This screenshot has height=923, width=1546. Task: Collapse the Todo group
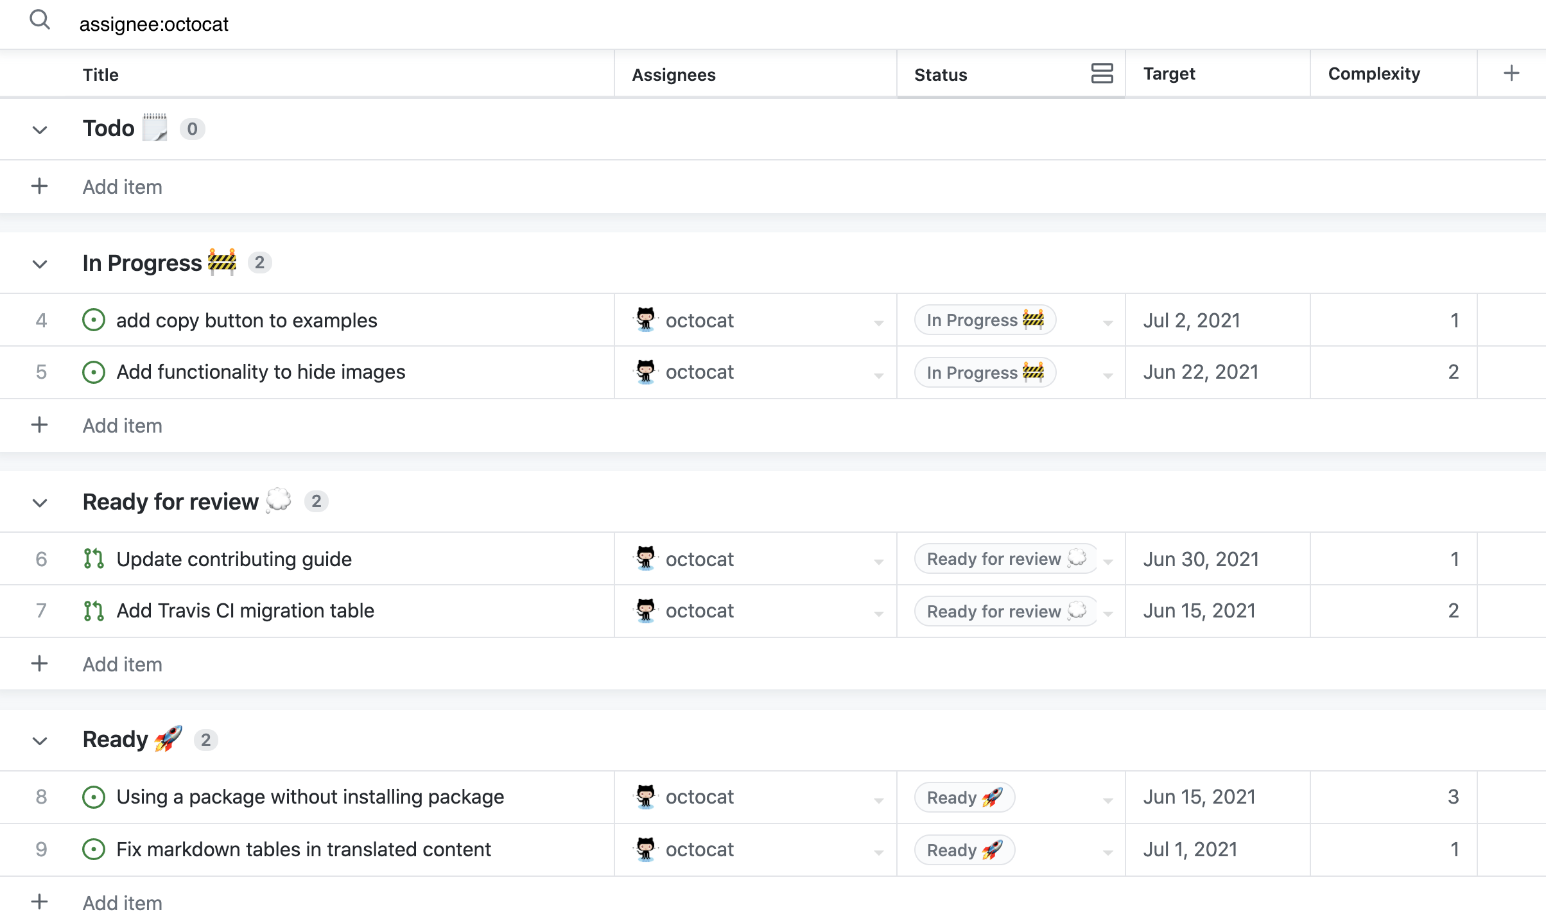click(x=40, y=130)
